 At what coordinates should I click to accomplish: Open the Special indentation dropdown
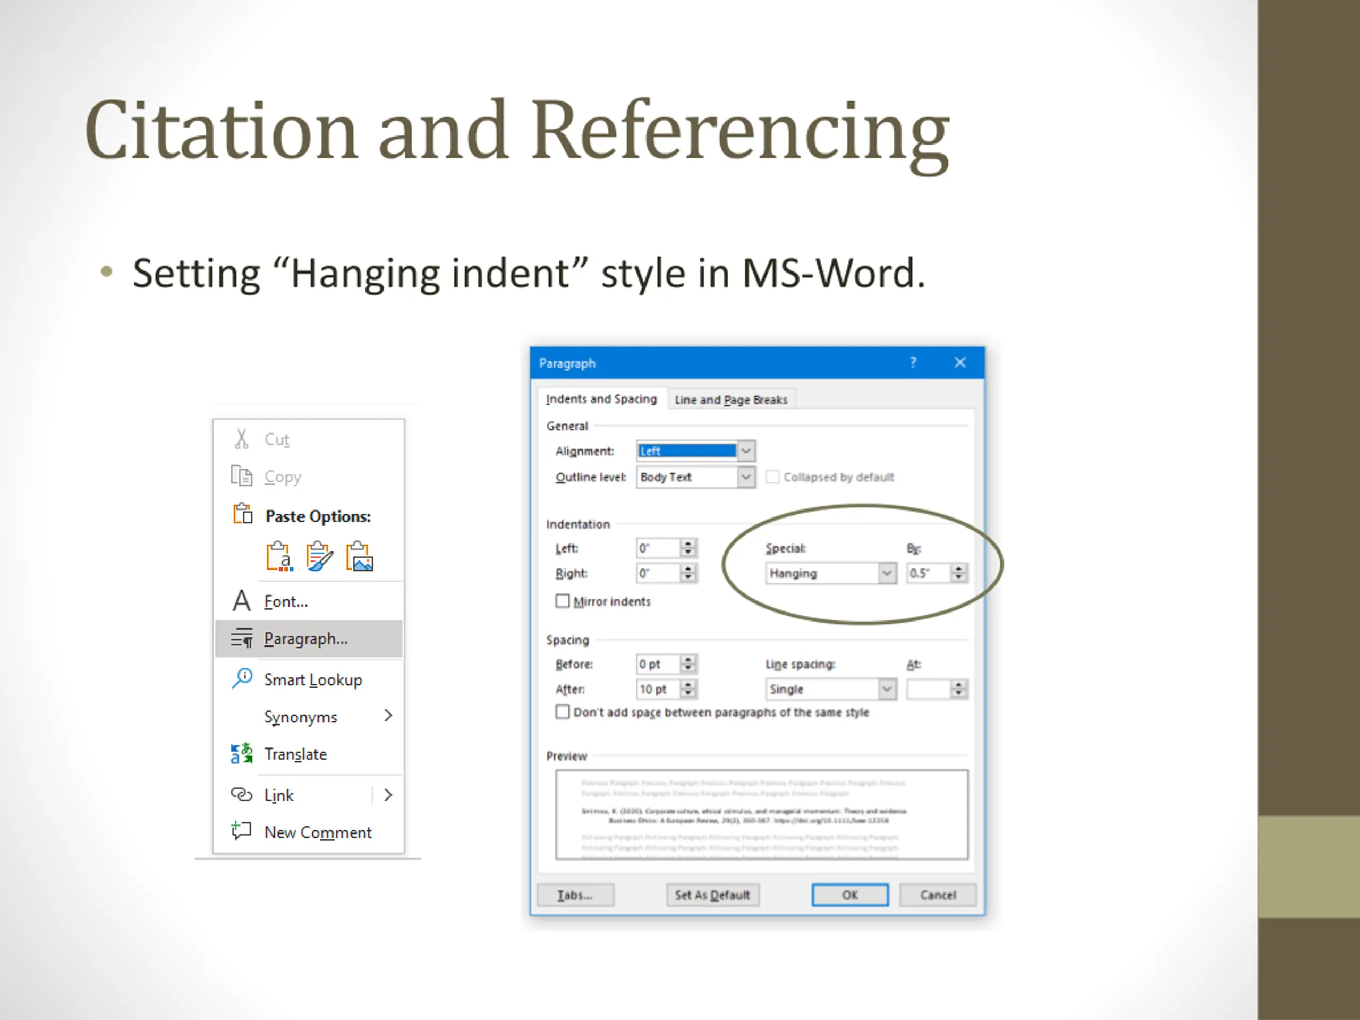pyautogui.click(x=887, y=573)
